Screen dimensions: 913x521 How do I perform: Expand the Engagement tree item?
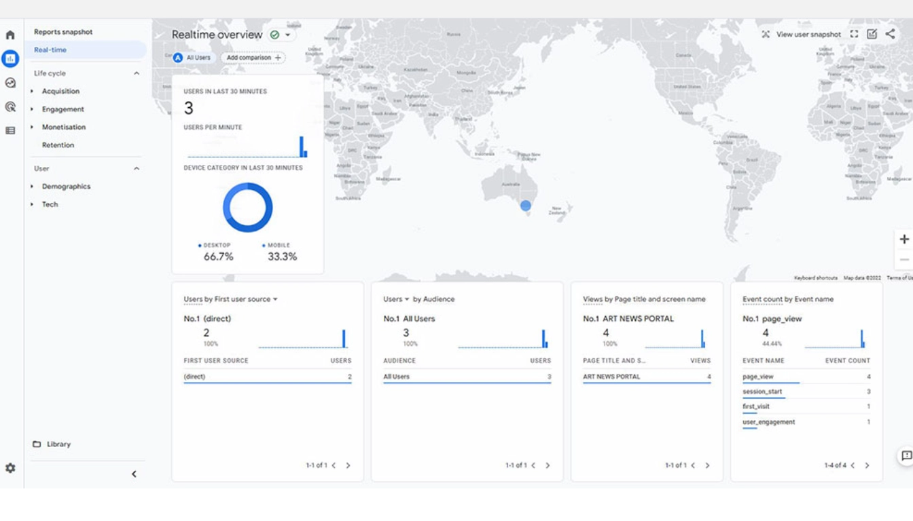tap(32, 109)
